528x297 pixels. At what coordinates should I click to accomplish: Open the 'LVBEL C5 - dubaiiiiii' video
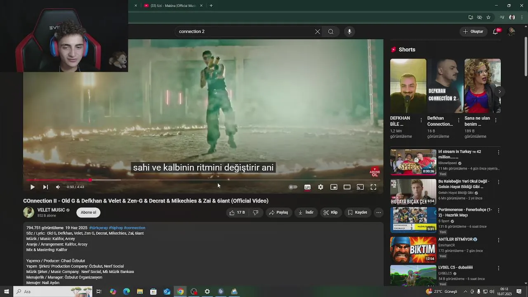click(x=413, y=276)
